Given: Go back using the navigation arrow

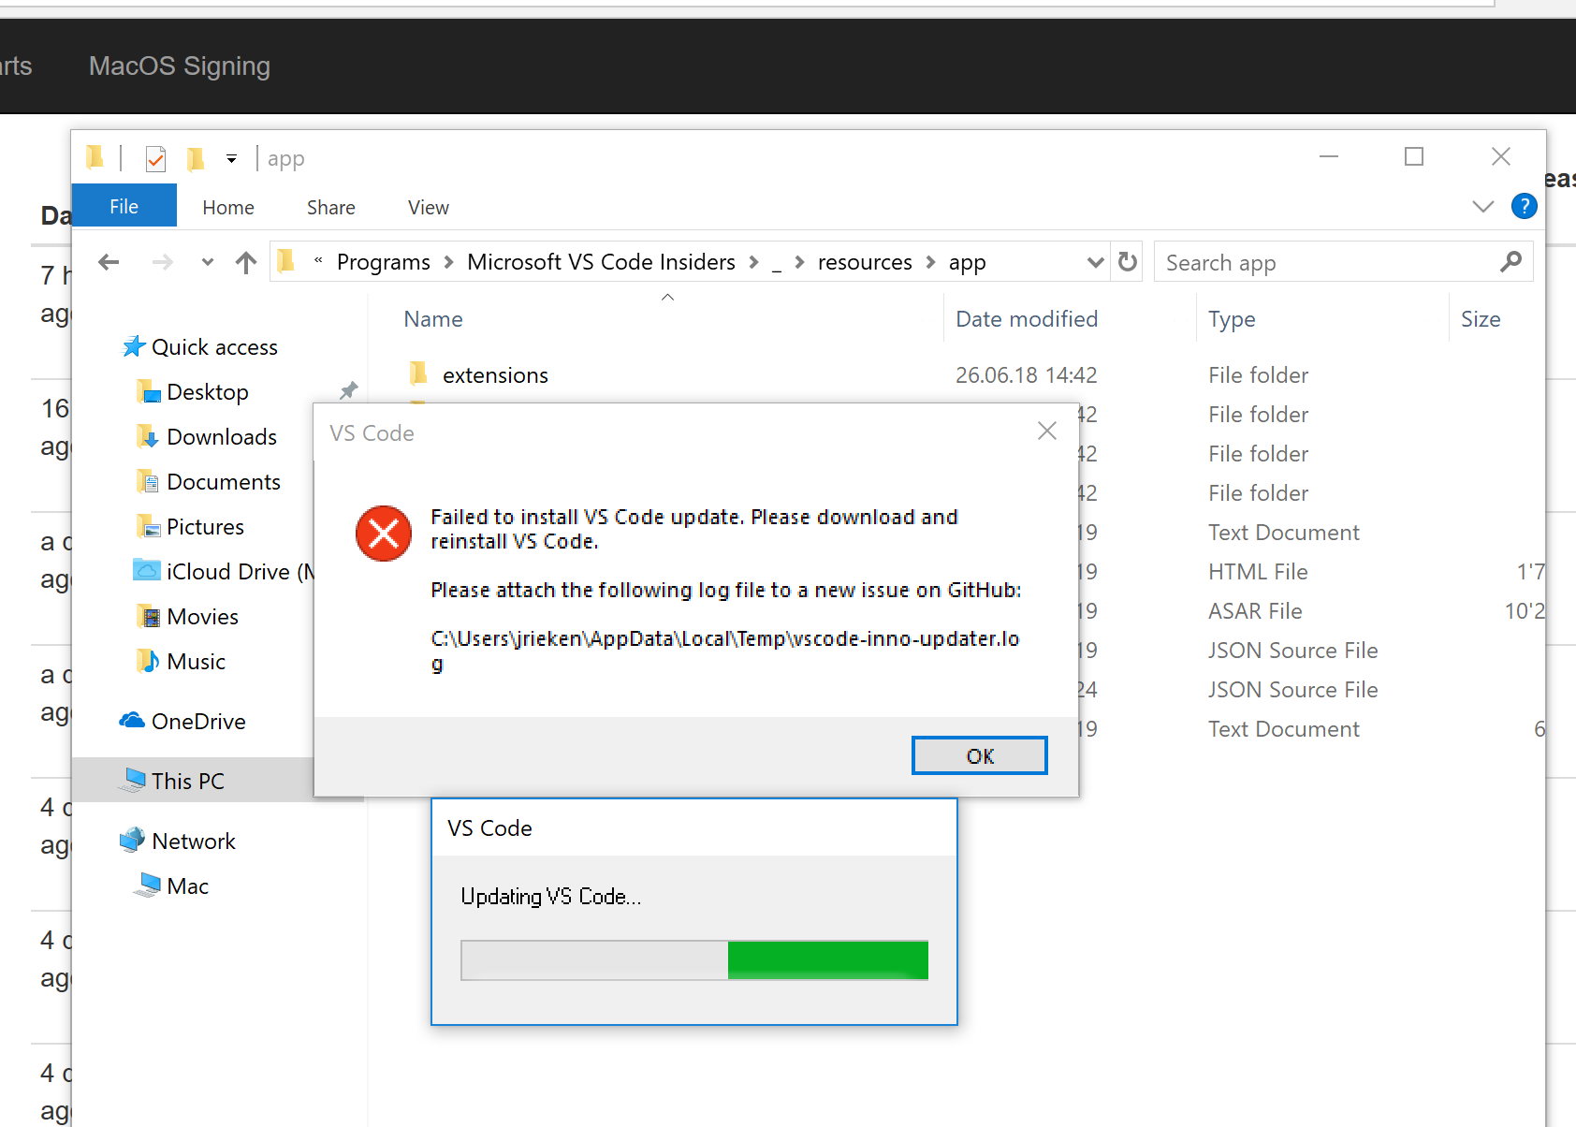Looking at the screenshot, I should click(x=109, y=262).
